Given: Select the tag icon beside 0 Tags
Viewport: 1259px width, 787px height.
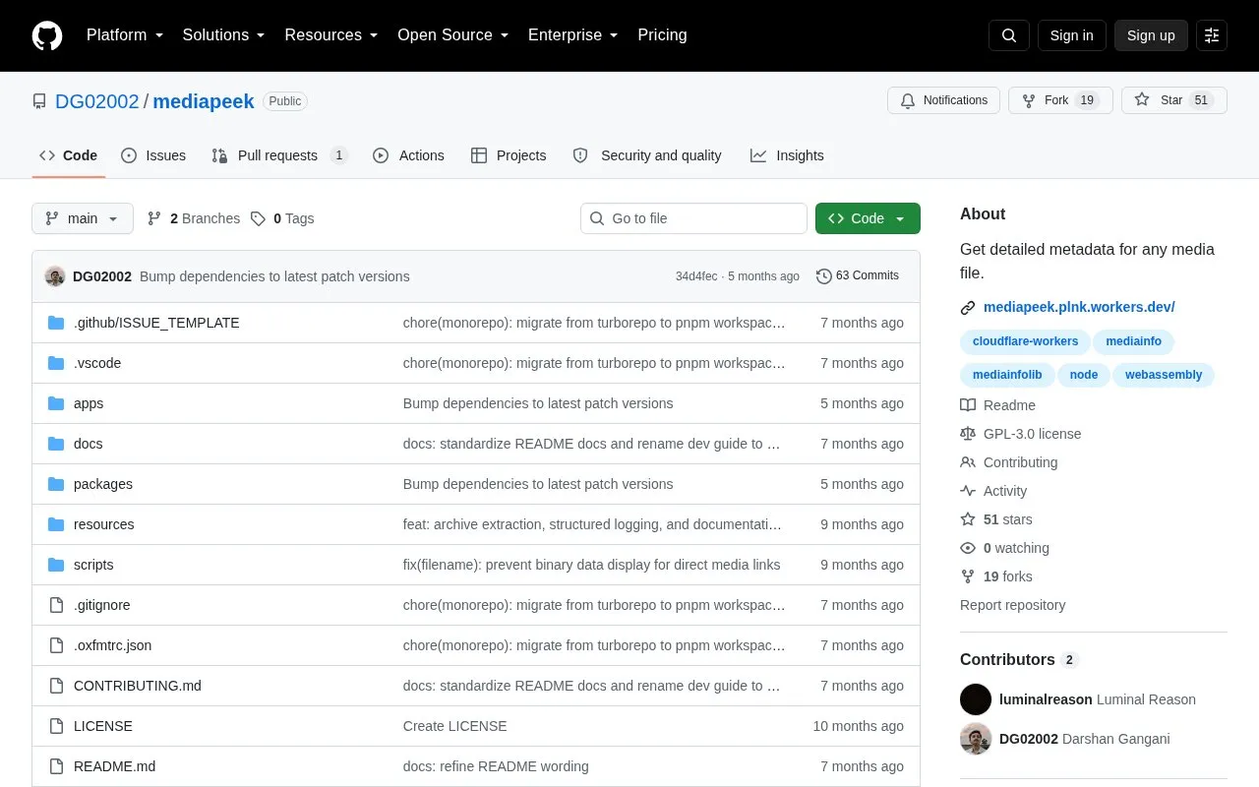Looking at the screenshot, I should (258, 218).
